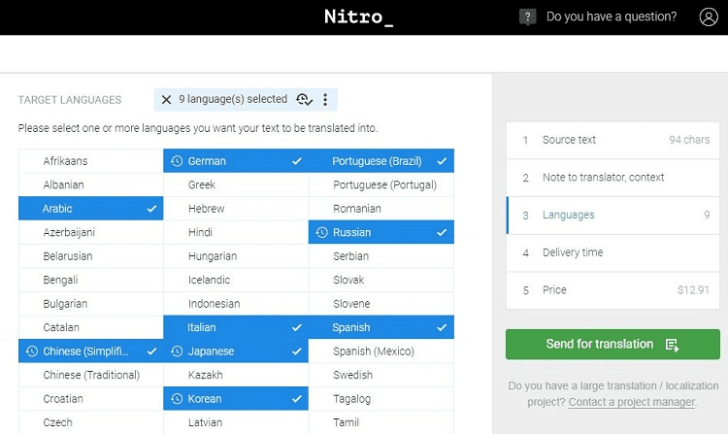Open the Languages step in sidebar
The height and width of the screenshot is (434, 728).
point(612,216)
